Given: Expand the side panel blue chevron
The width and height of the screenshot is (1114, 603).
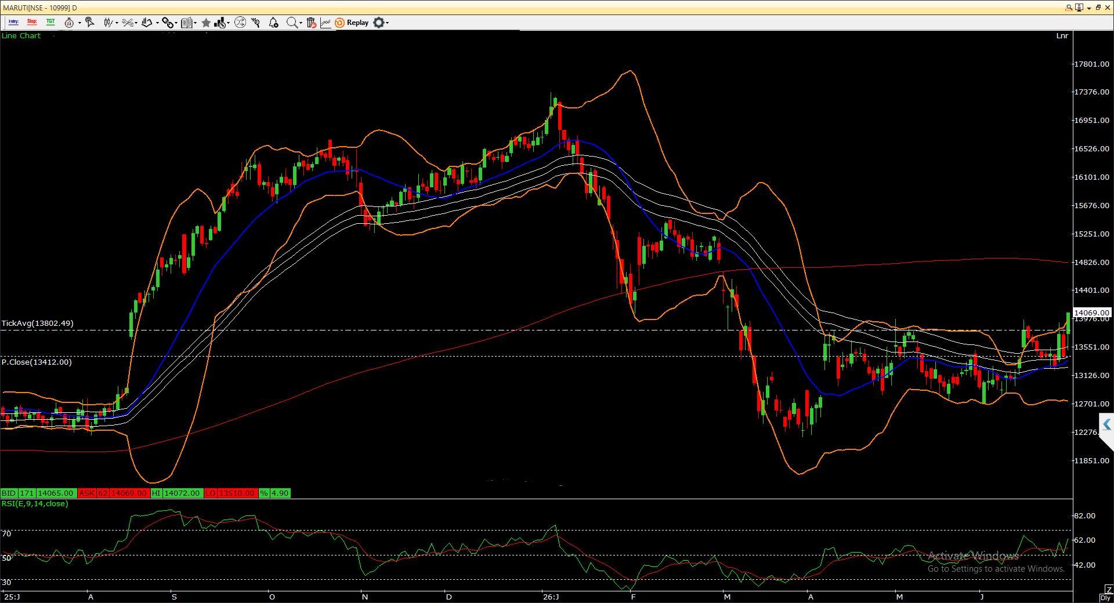Looking at the screenshot, I should pyautogui.click(x=1106, y=424).
